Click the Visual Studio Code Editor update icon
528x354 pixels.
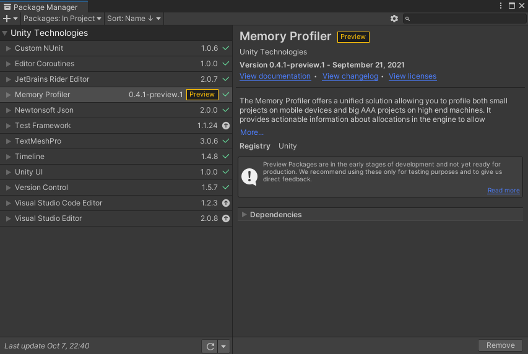(226, 203)
